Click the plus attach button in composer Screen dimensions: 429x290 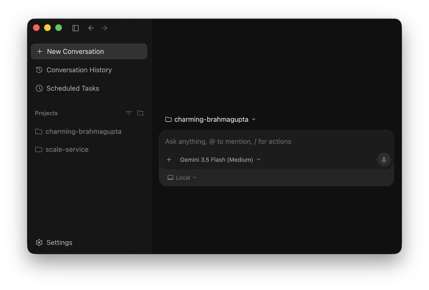point(169,160)
